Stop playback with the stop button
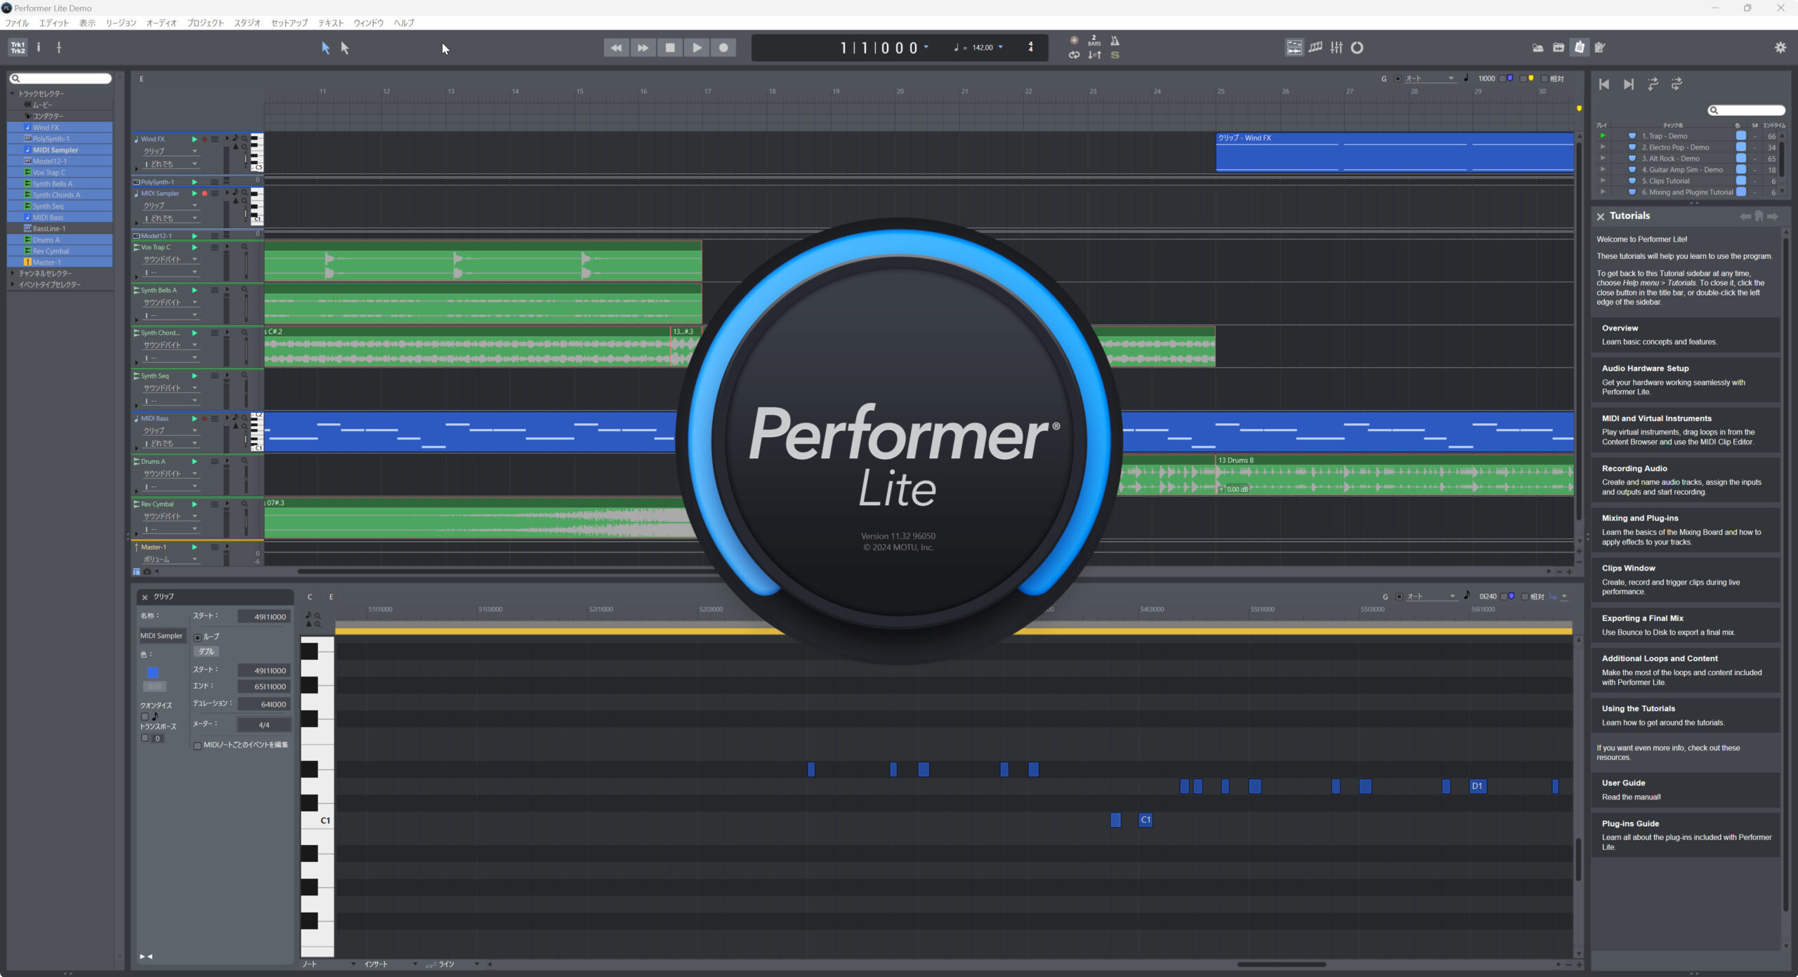 (x=670, y=48)
